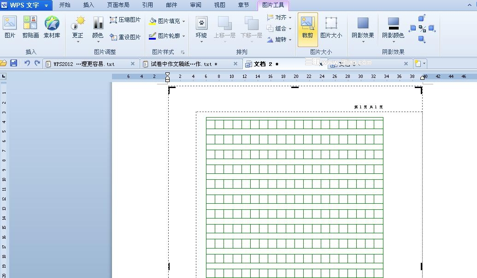Open the 剪贴画 clip art gallery

pos(30,27)
